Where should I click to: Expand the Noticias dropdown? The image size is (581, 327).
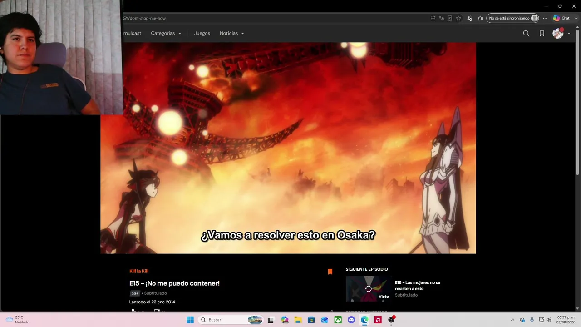[x=232, y=33]
